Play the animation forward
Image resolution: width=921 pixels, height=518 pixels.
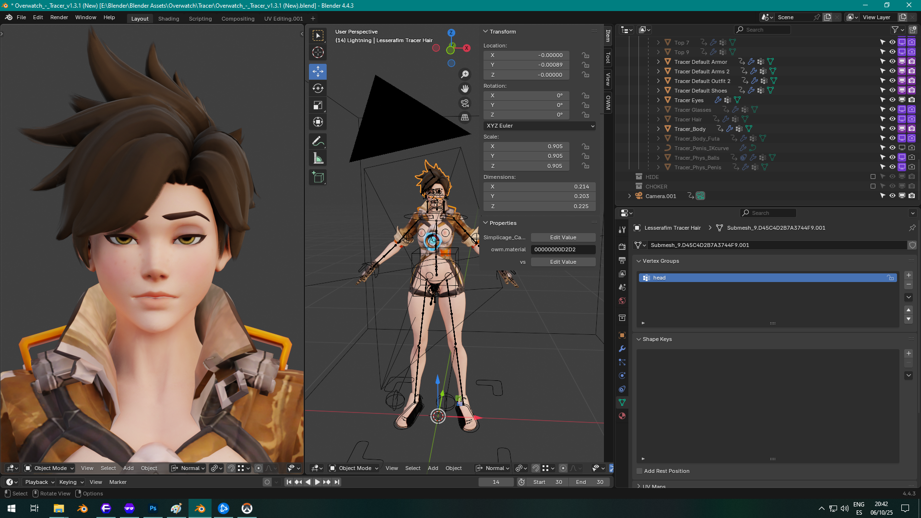tap(317, 482)
